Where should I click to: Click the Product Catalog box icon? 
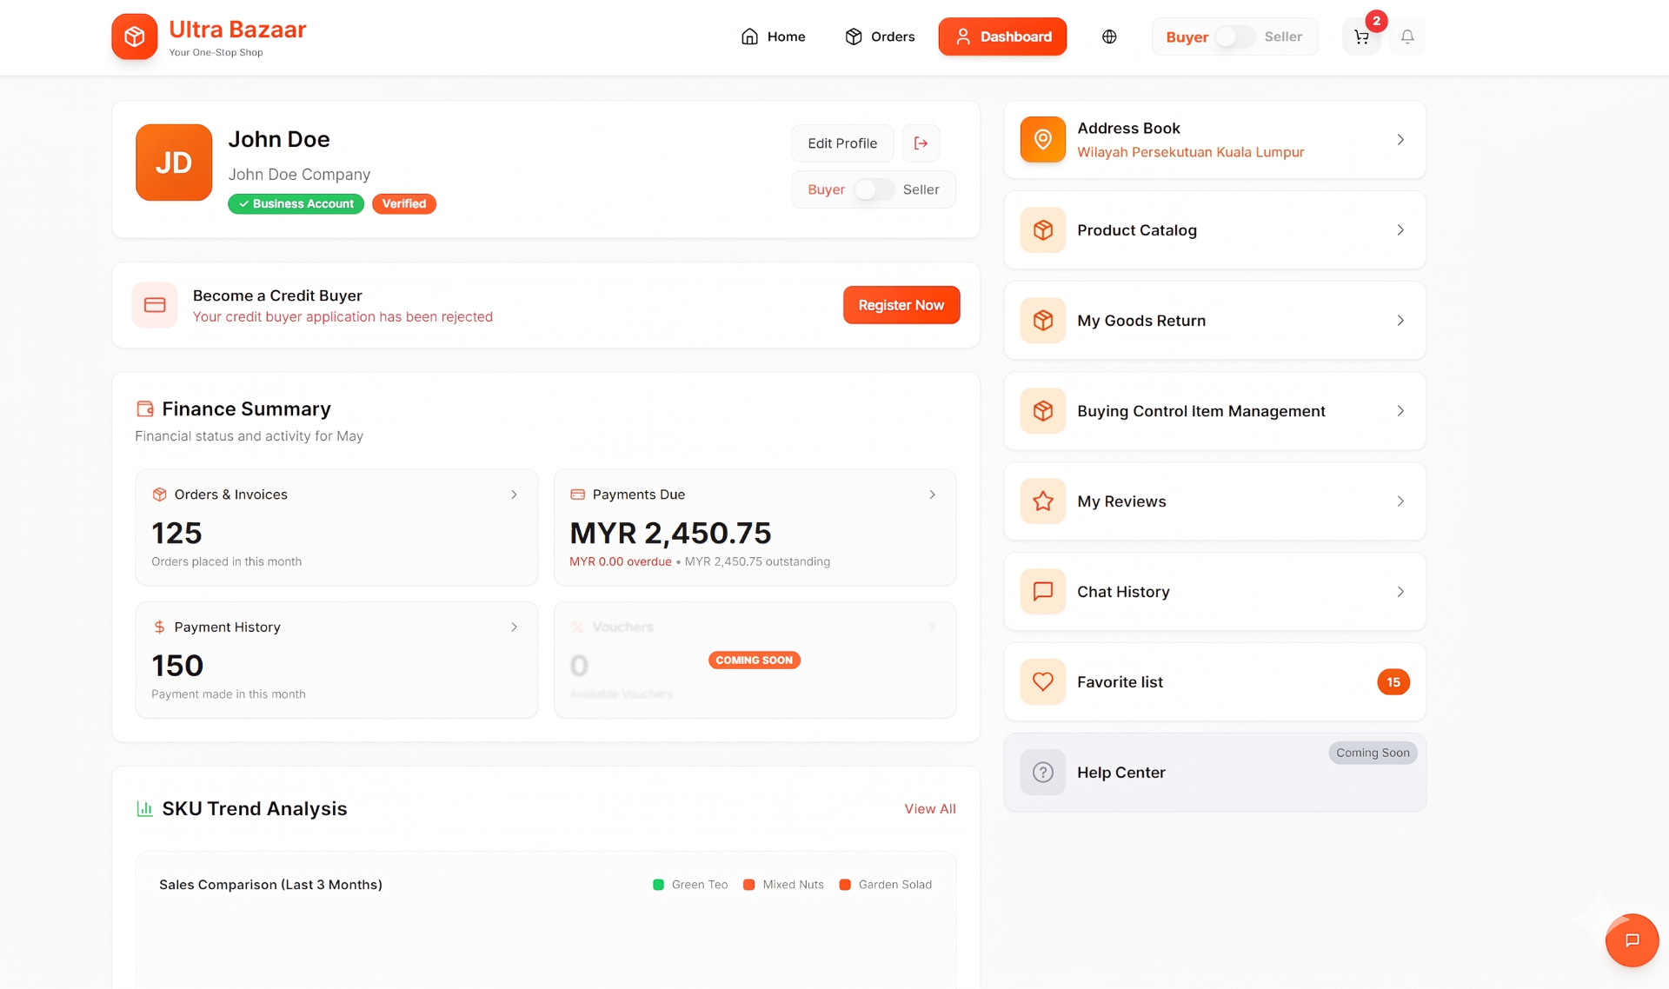(x=1042, y=230)
